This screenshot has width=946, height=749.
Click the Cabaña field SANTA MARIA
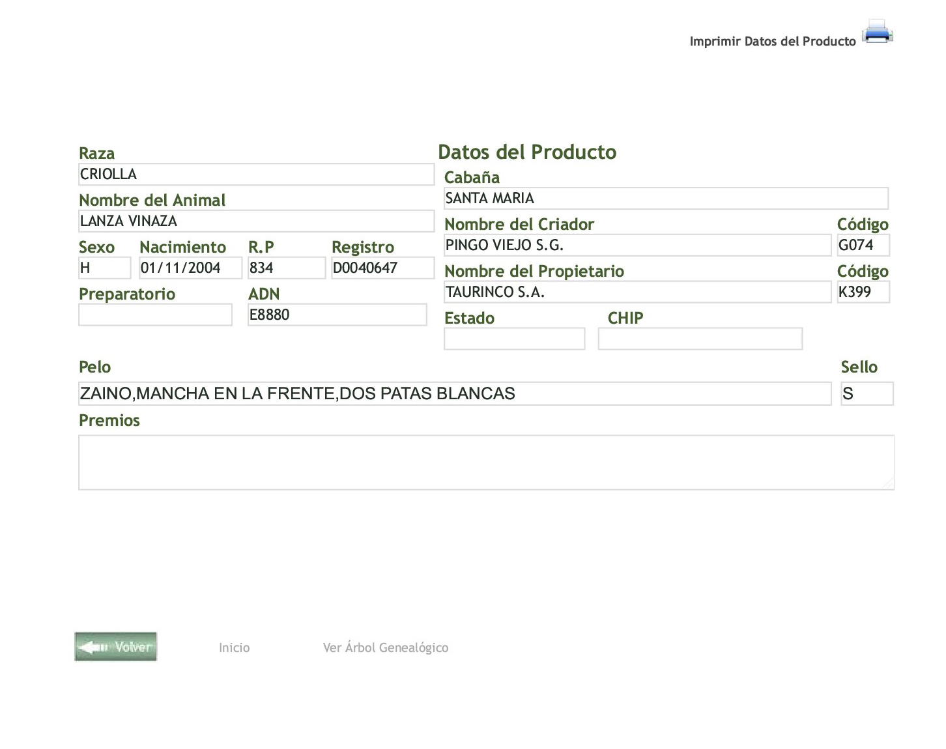pyautogui.click(x=666, y=199)
